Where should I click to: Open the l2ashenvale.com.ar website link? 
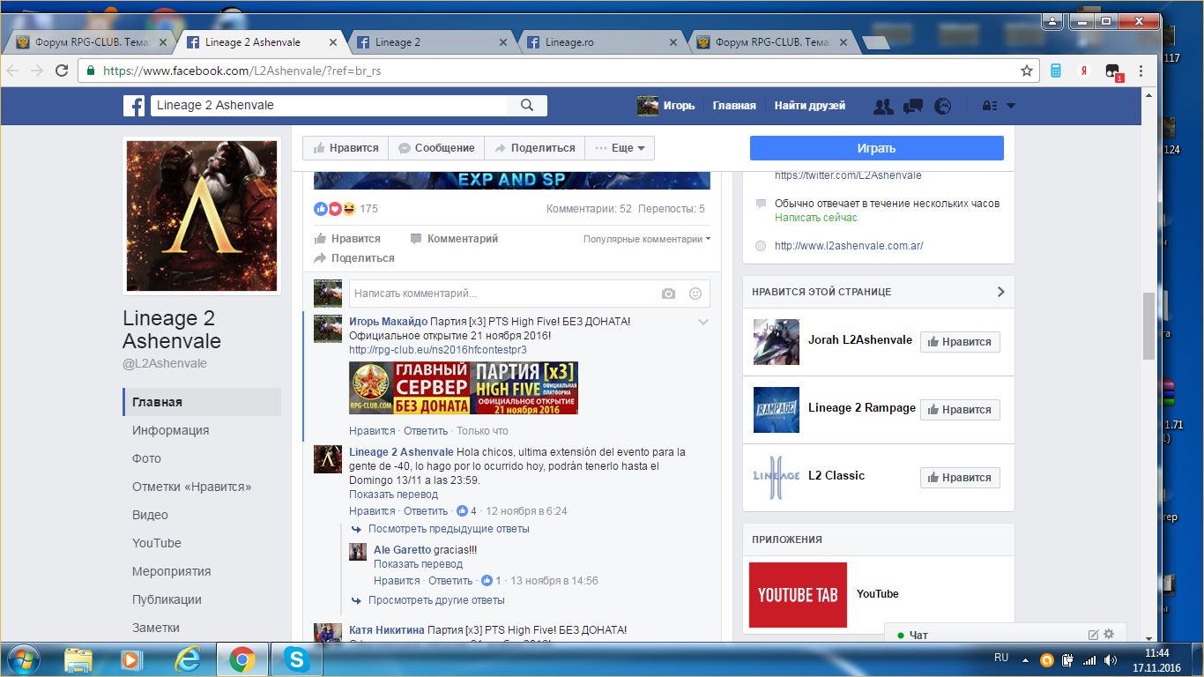point(849,246)
